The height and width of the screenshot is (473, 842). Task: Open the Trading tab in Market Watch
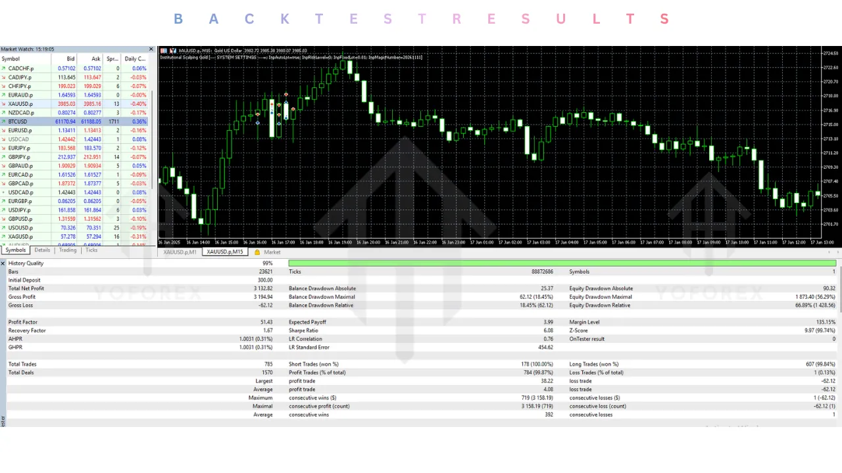68,250
